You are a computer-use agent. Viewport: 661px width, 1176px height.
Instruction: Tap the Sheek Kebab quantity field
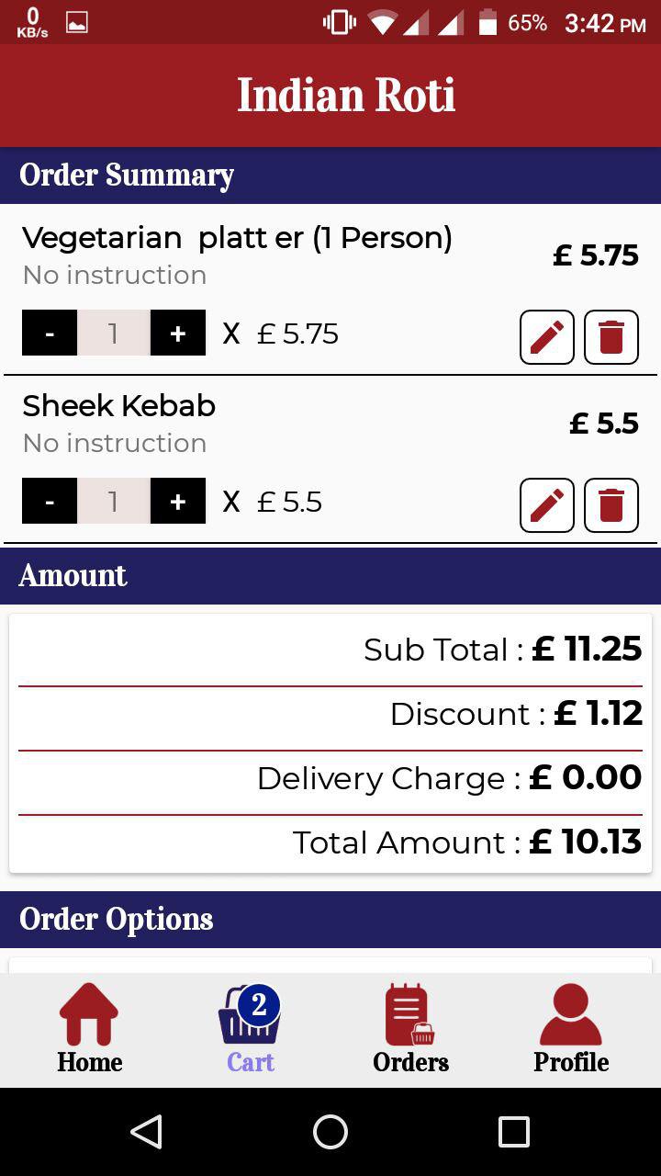[x=114, y=502]
